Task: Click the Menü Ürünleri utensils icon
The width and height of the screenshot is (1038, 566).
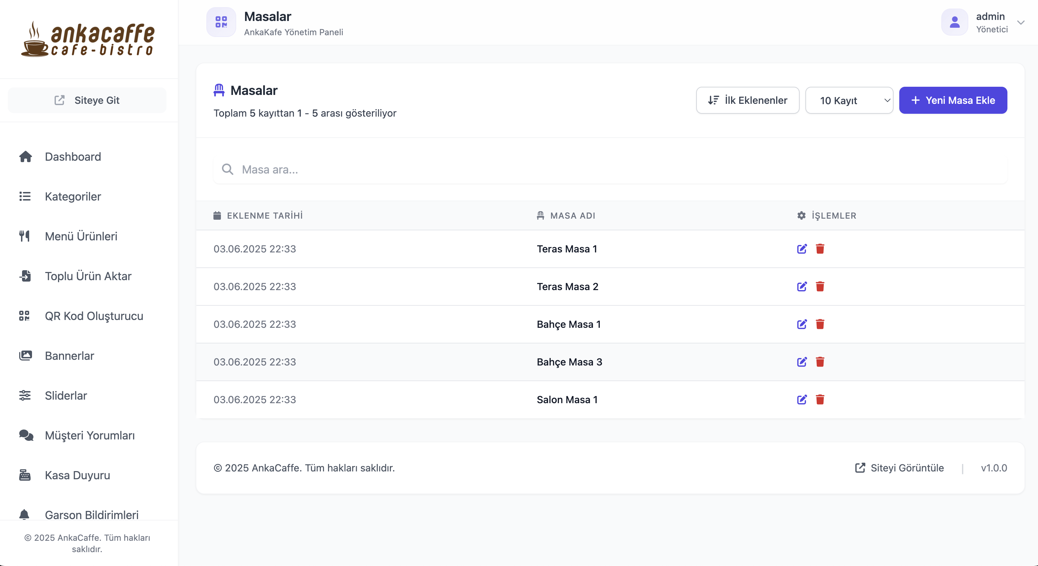Action: tap(25, 236)
